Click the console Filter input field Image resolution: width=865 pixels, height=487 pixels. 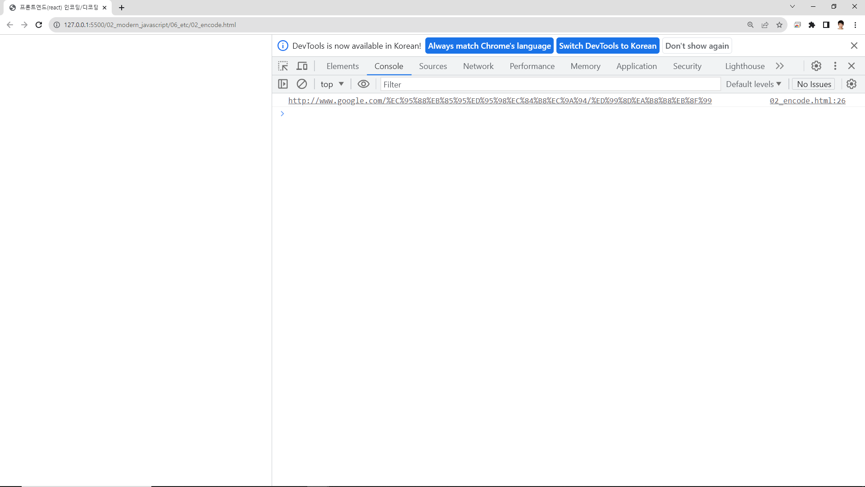point(550,84)
